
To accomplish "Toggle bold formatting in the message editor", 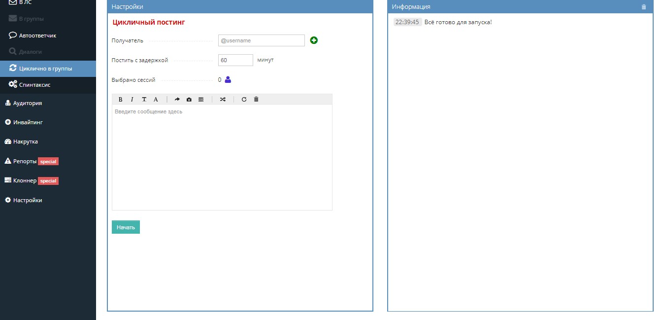I will click(120, 100).
